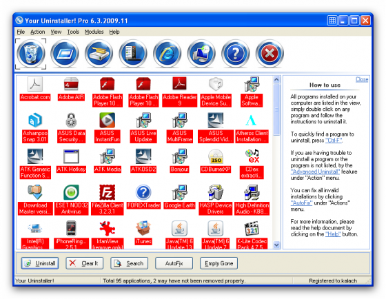Open the Tools menu

tap(73, 32)
